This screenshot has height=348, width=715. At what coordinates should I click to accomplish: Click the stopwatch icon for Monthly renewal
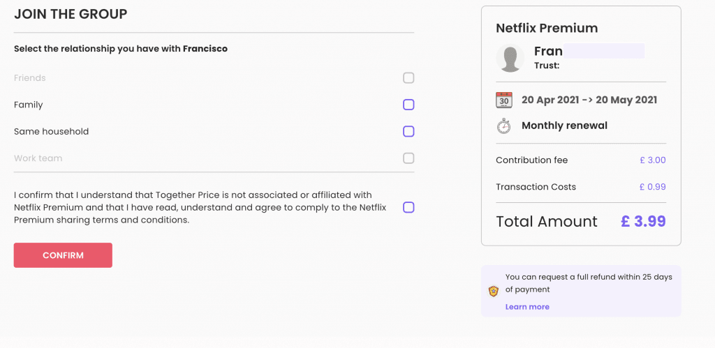click(x=504, y=126)
